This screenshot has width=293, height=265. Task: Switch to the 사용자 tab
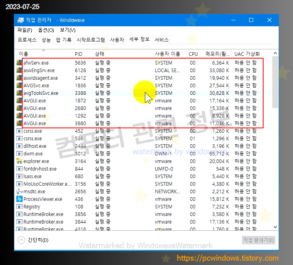tap(117, 39)
